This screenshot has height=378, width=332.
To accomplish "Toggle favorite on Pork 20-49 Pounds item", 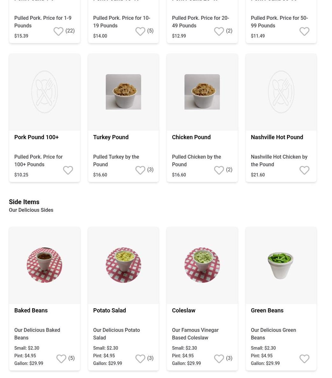I will point(219,32).
